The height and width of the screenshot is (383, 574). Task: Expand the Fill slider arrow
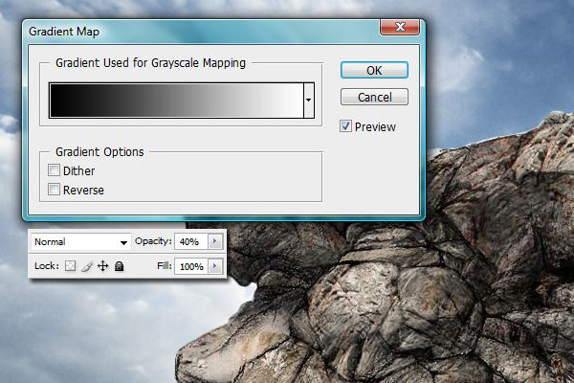pos(215,266)
